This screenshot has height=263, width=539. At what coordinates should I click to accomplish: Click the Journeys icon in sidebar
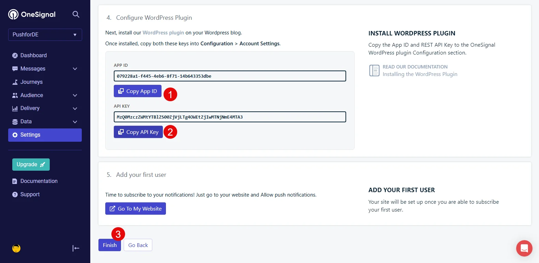pos(15,82)
